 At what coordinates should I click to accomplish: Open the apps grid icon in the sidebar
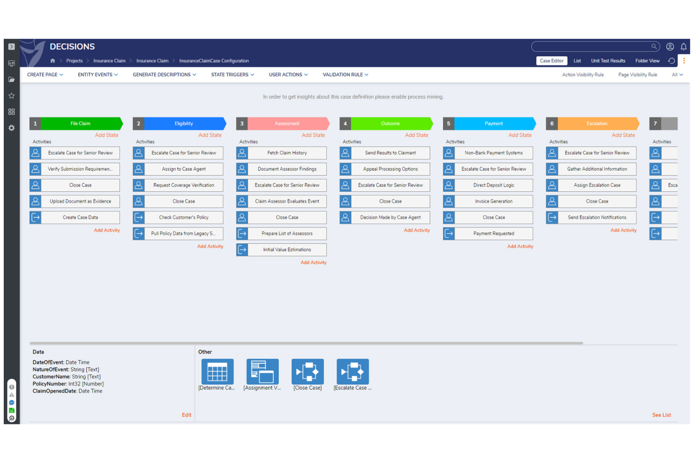(x=11, y=112)
